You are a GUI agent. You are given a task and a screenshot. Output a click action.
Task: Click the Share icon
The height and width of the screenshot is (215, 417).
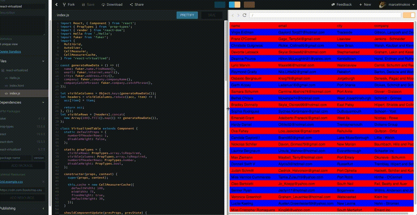131,5
